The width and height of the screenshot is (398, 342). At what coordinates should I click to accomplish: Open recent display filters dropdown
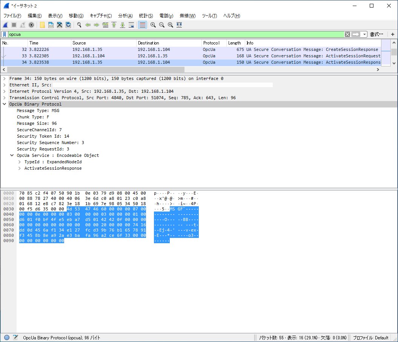[x=364, y=34]
